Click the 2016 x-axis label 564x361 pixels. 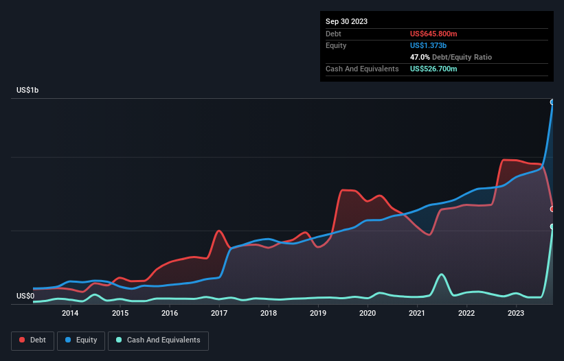point(170,313)
